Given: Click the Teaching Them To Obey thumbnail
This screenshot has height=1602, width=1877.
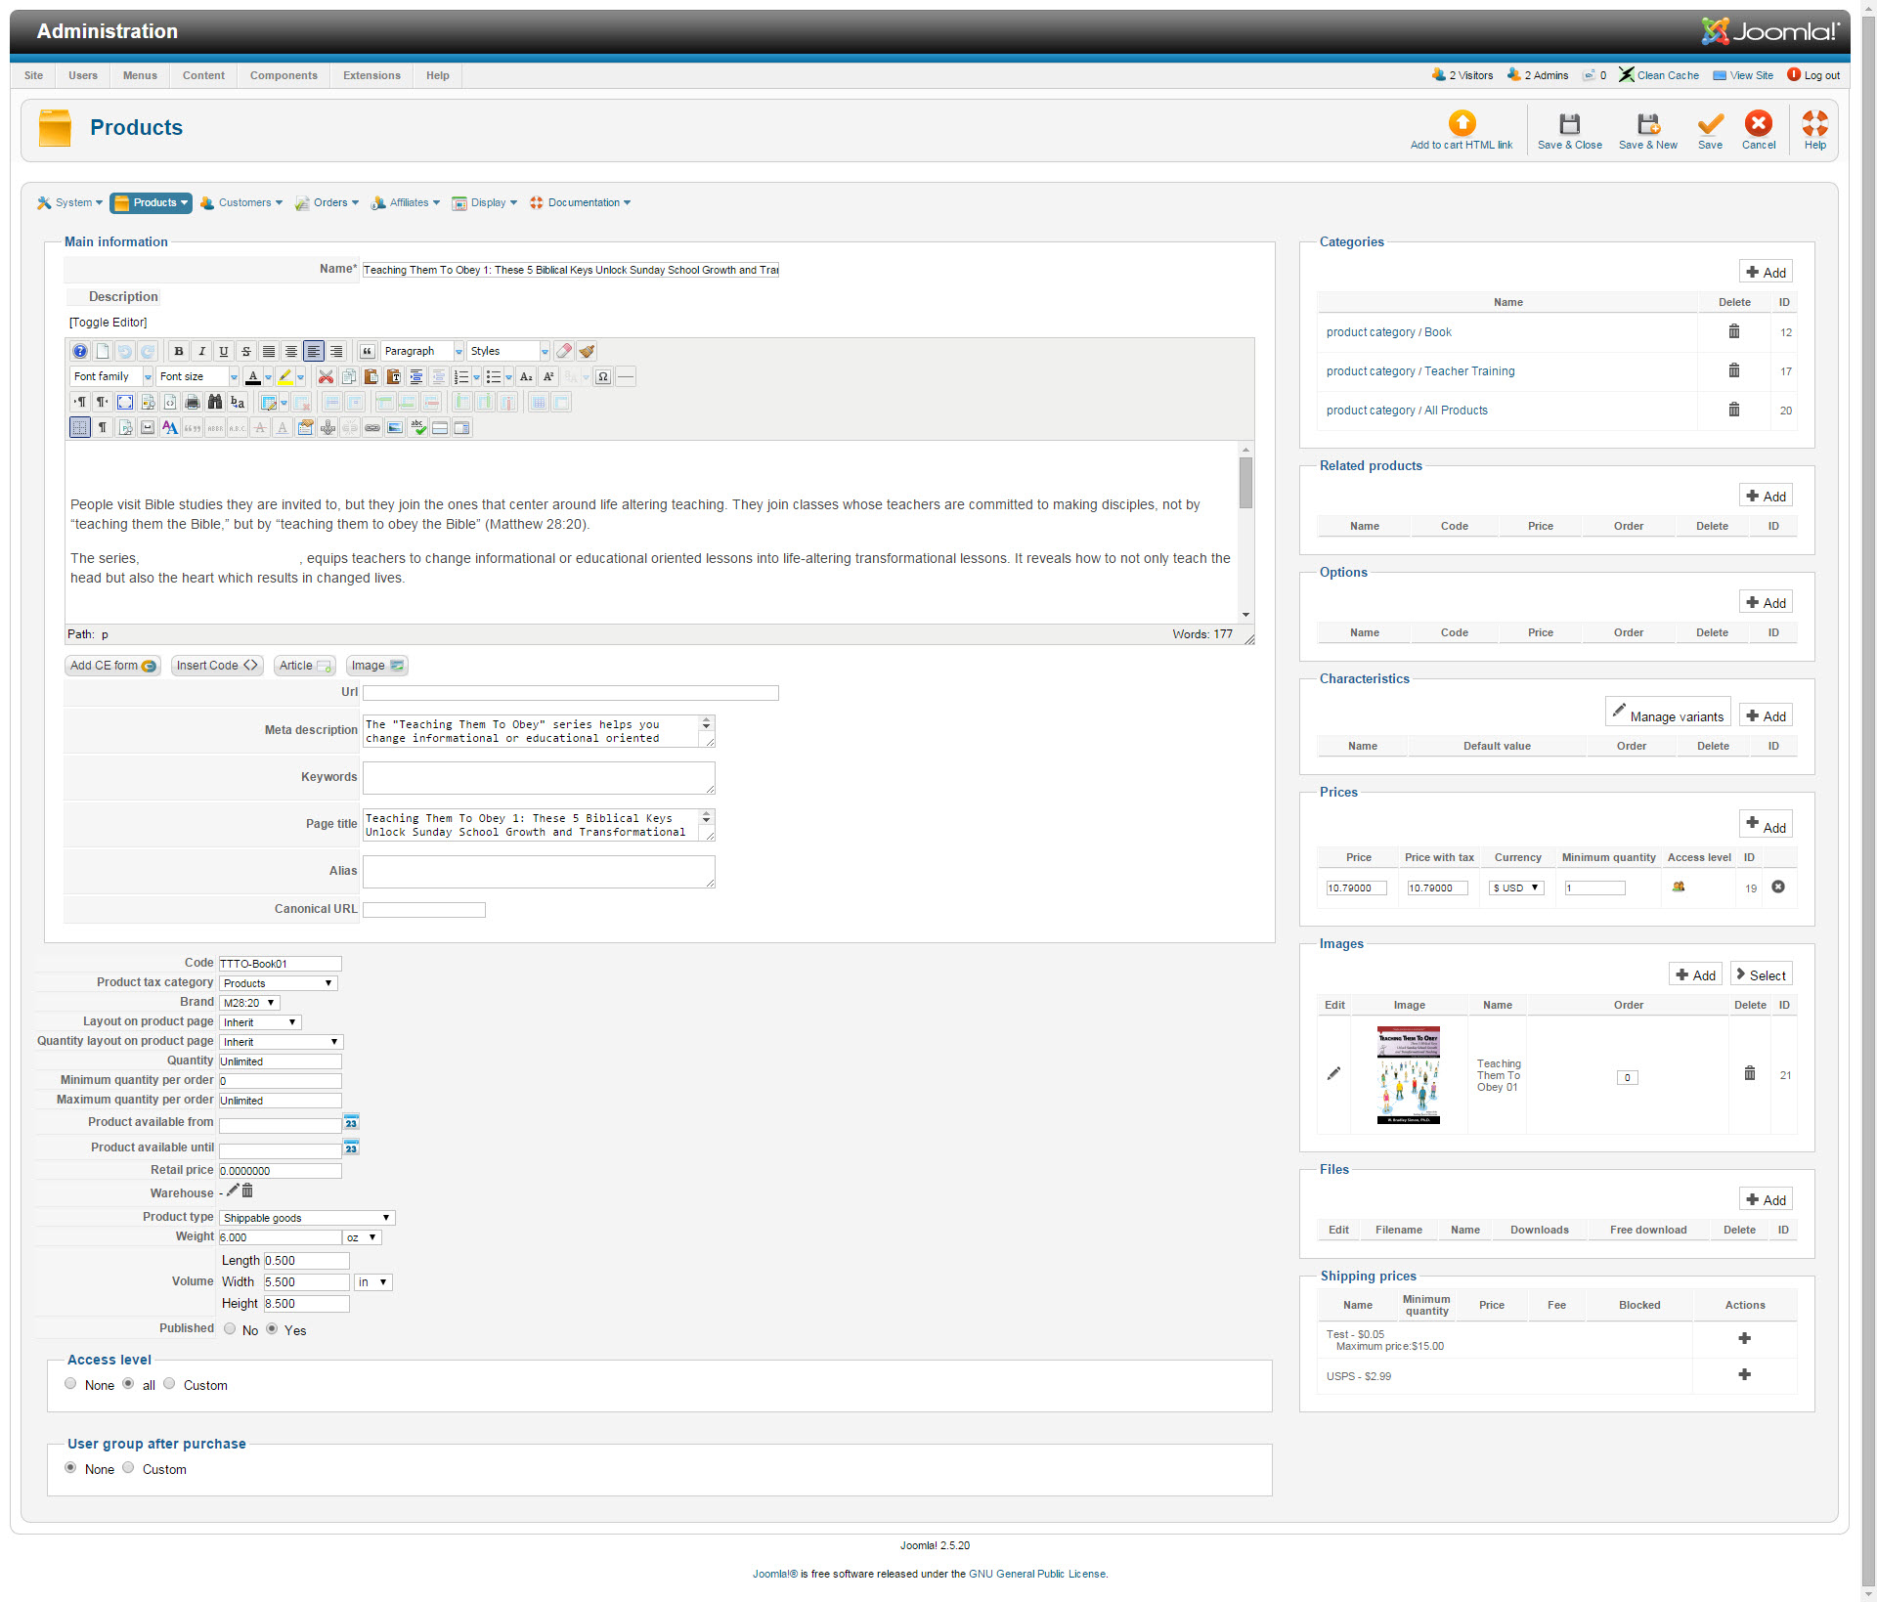Looking at the screenshot, I should pyautogui.click(x=1408, y=1074).
